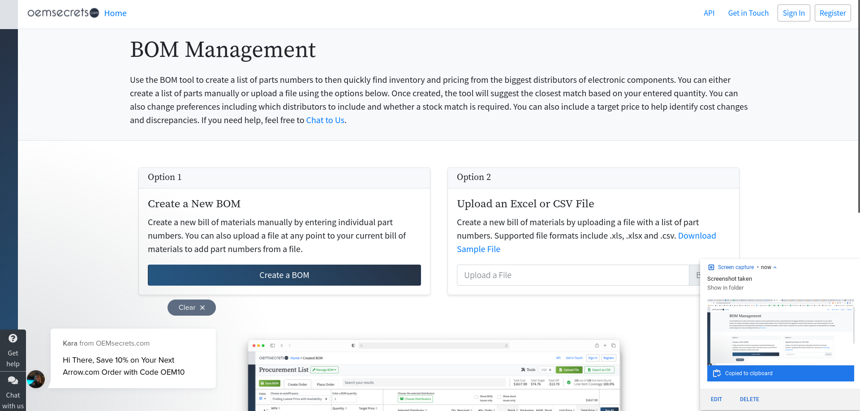Click the Option 1 card header

[284, 178]
